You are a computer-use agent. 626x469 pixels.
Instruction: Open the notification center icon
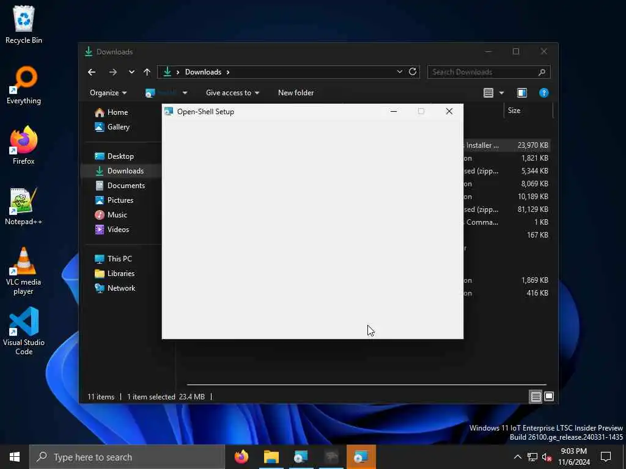(x=606, y=457)
